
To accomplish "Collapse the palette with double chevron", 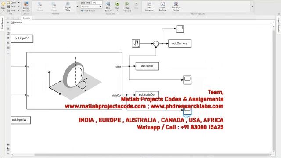I will 8,154.
